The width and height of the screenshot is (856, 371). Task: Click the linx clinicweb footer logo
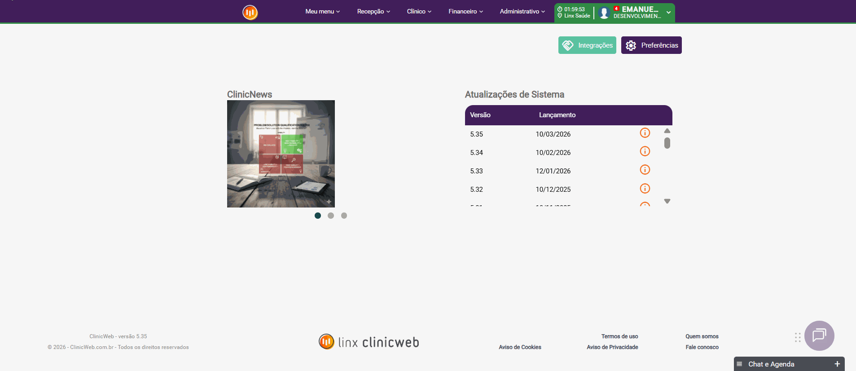point(369,342)
